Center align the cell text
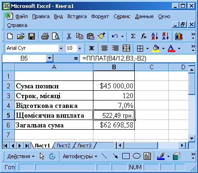This screenshot has width=198, height=173. coord(105,48)
